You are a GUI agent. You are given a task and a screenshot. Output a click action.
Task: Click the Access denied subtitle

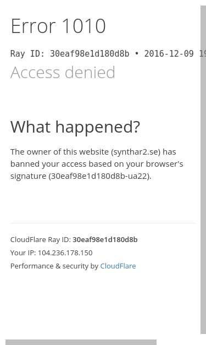point(63,72)
